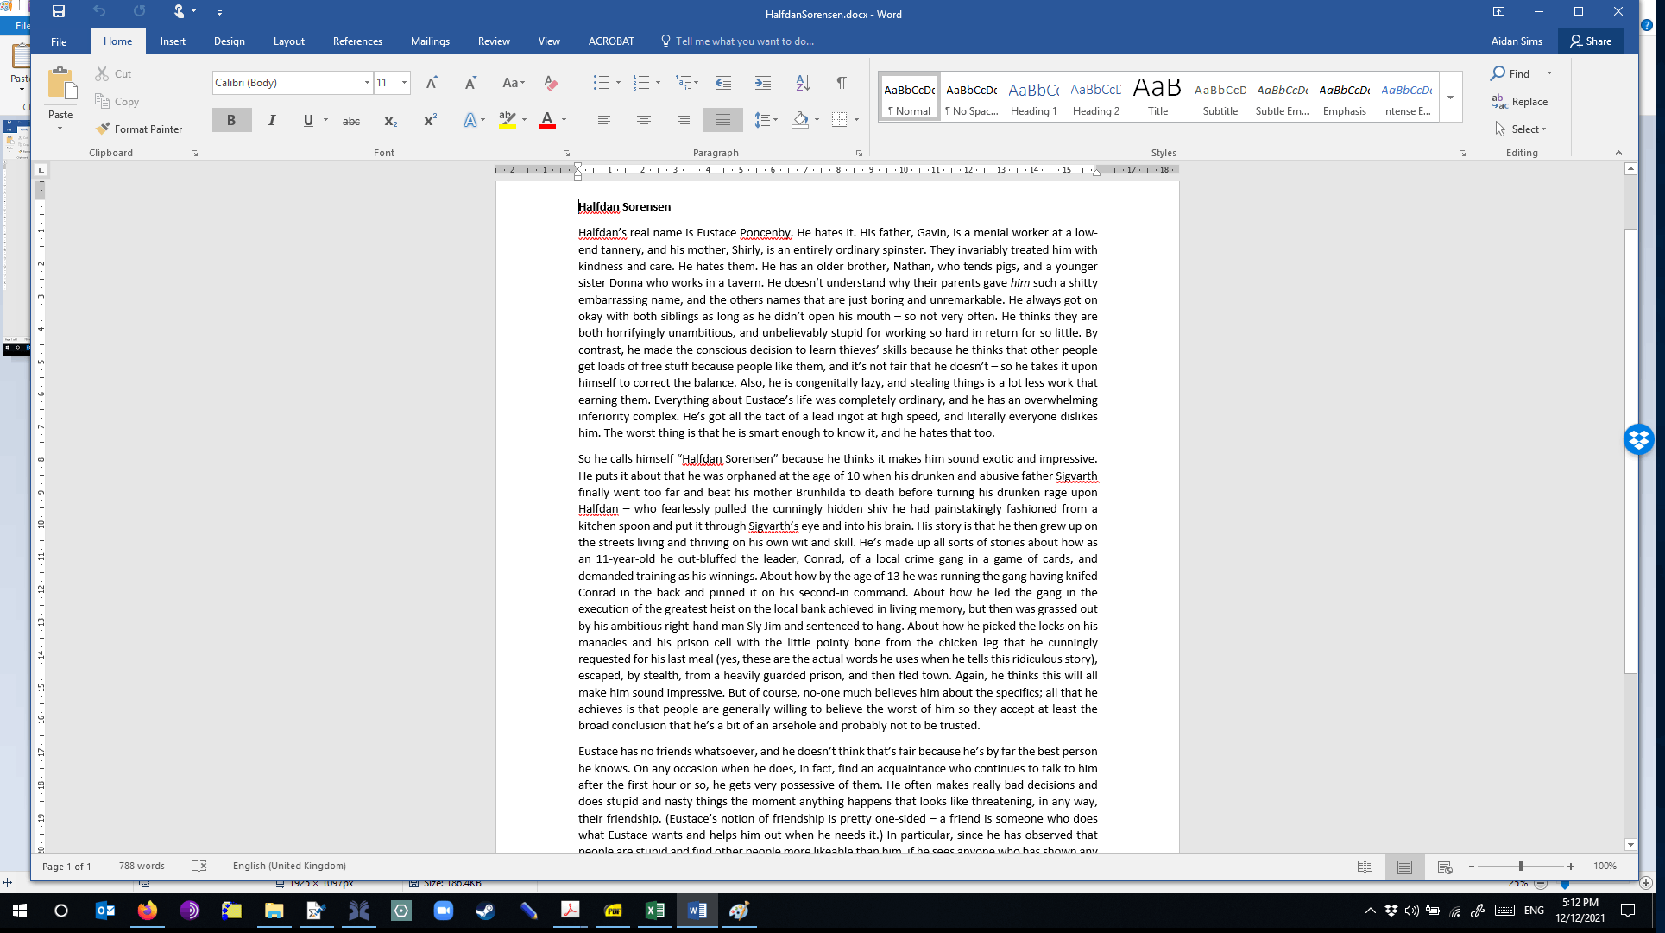Click the Replace button

[1519, 102]
